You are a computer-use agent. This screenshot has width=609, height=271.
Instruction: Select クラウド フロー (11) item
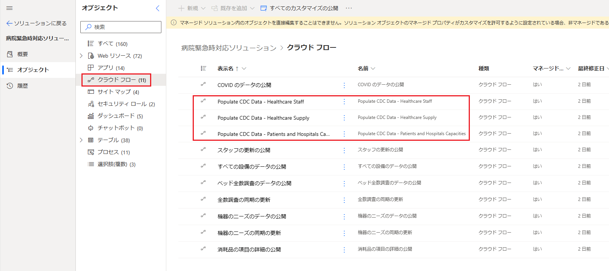click(x=121, y=80)
